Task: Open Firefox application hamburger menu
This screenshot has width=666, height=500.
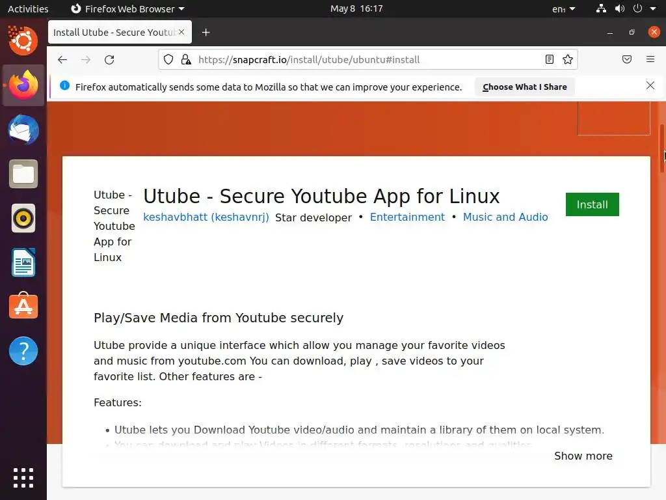Action: [x=650, y=59]
